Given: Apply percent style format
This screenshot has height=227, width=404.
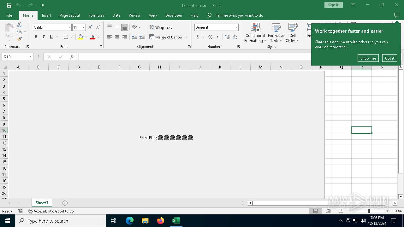Looking at the screenshot, I should (x=210, y=37).
